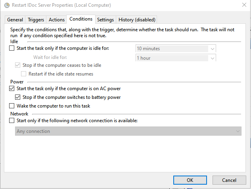The width and height of the screenshot is (251, 189).
Task: Click the clock icon in title bar
Action: click(x=6, y=5)
